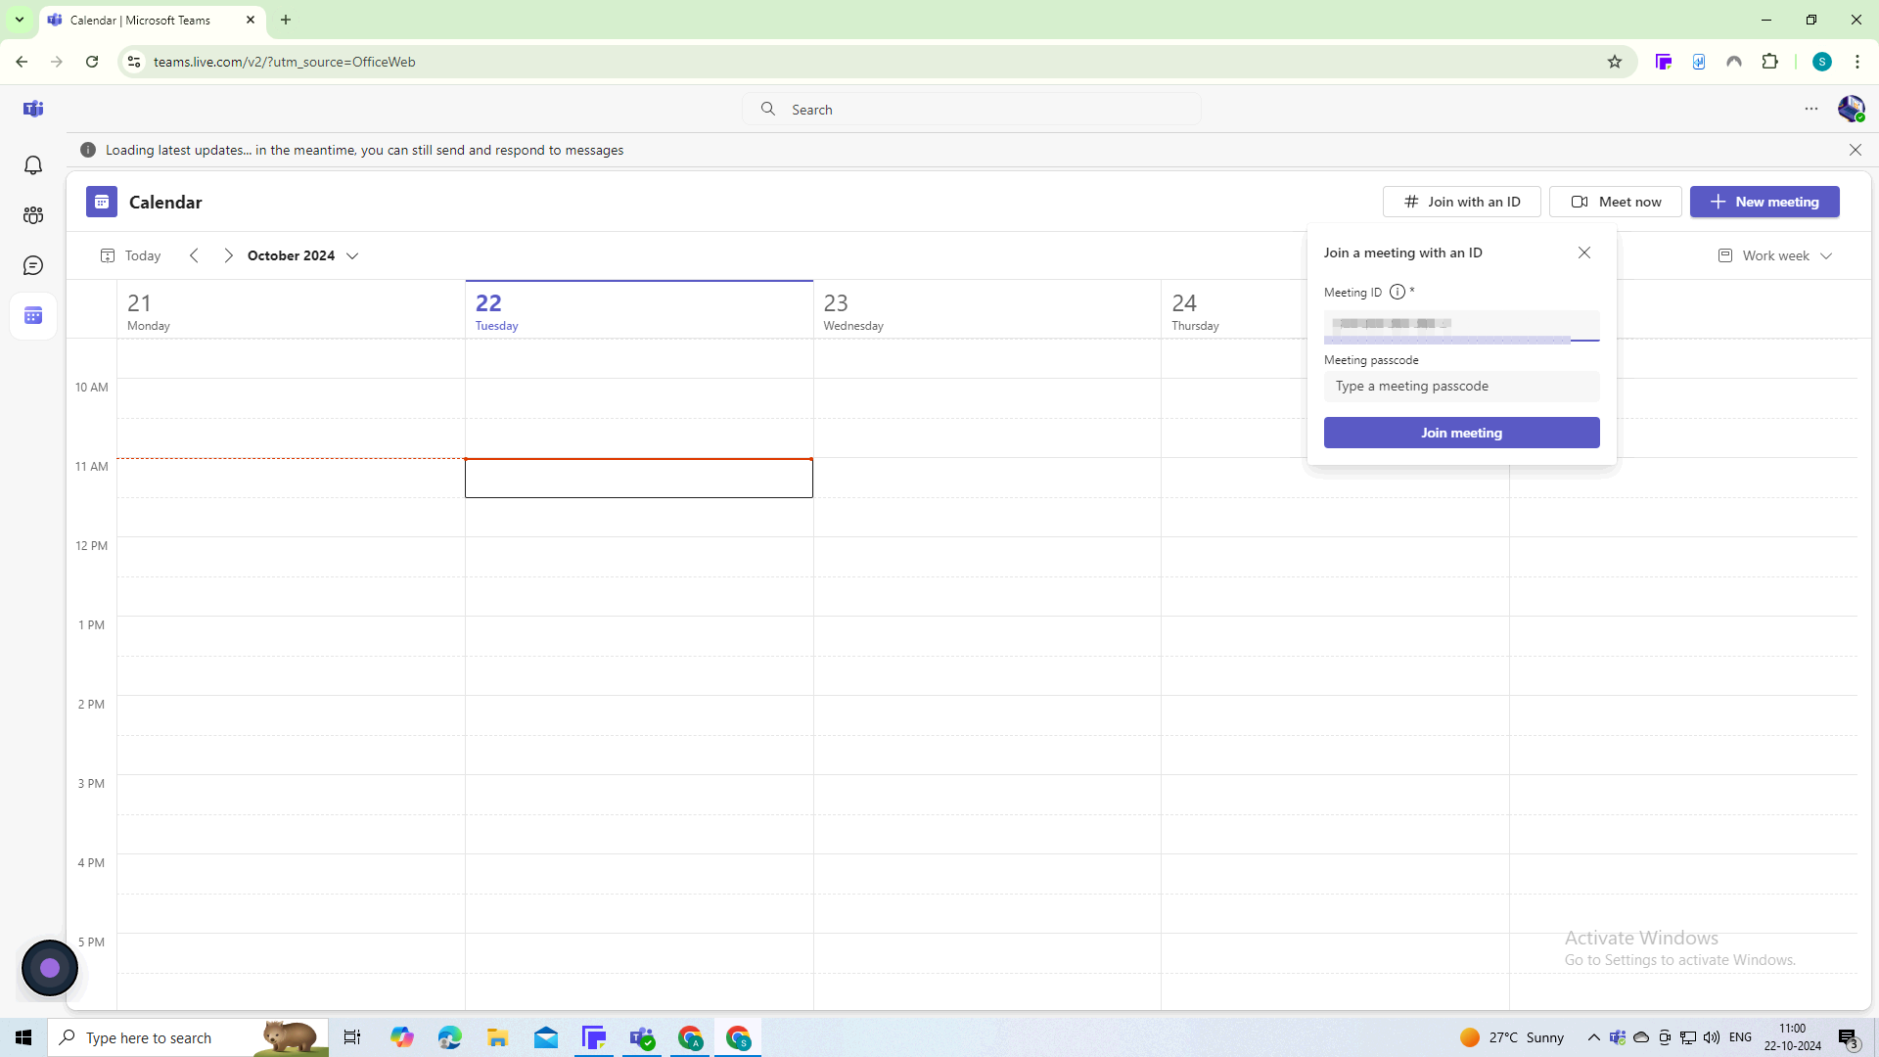Click the purple extension icon in toolbar

click(x=1664, y=62)
